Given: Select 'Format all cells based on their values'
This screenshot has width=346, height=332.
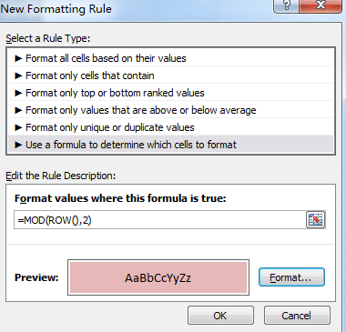Looking at the screenshot, I should point(171,58).
